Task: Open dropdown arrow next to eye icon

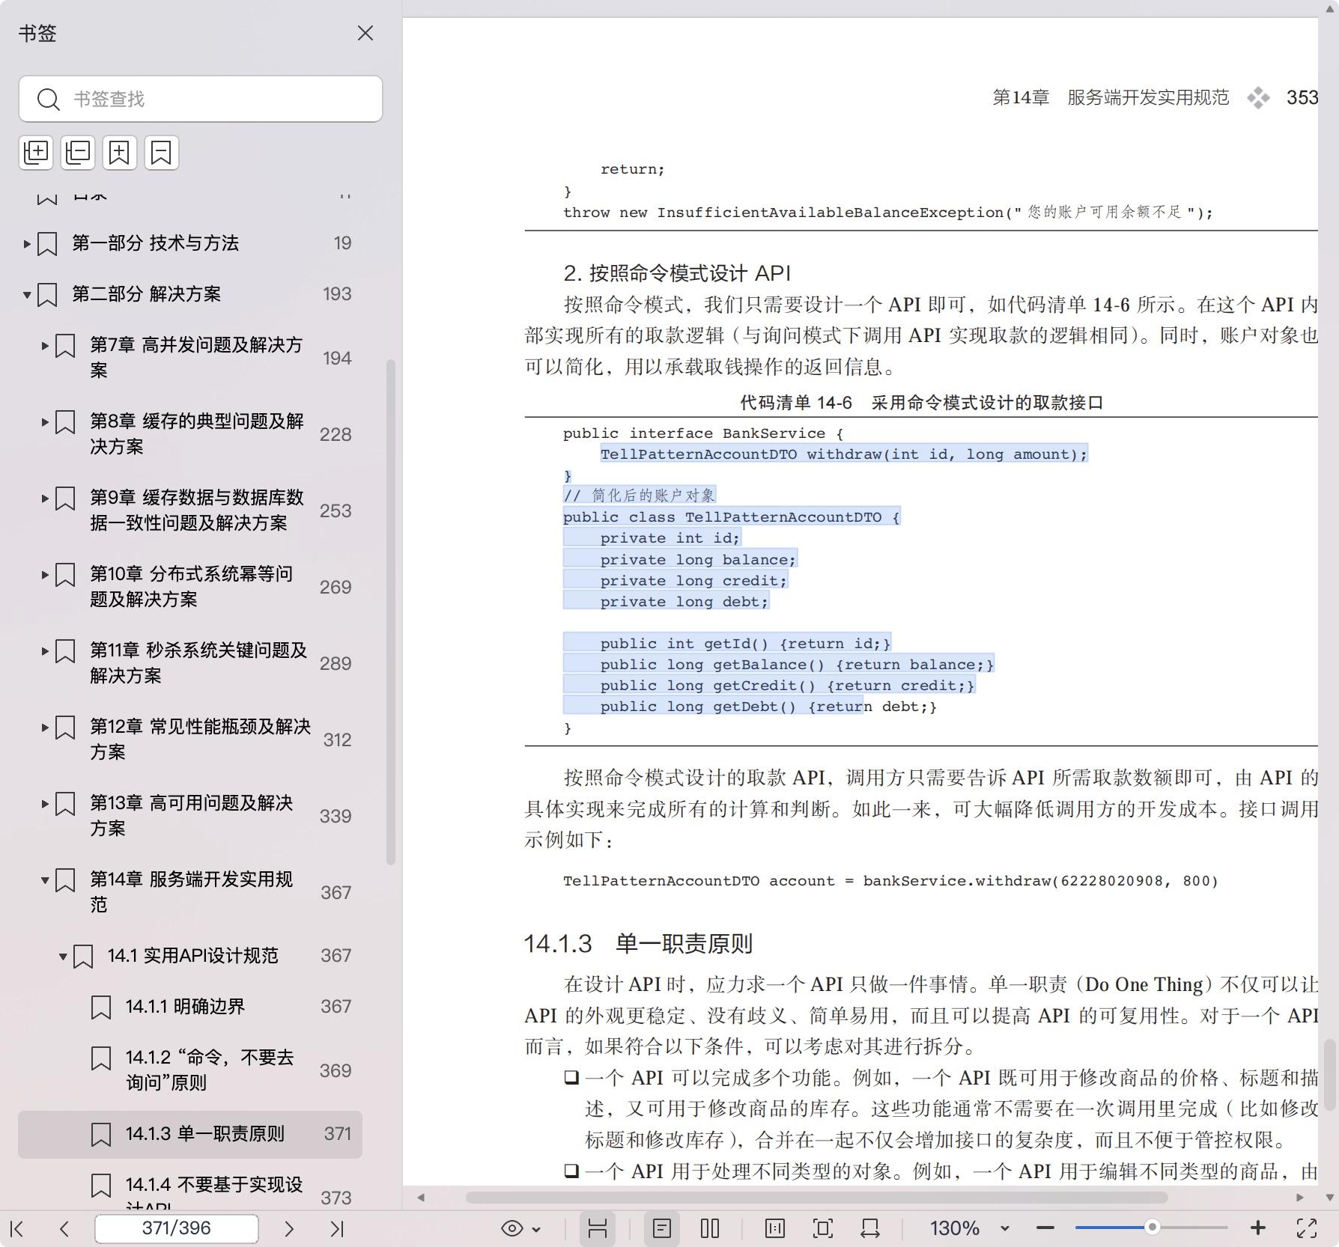Action: pyautogui.click(x=536, y=1229)
